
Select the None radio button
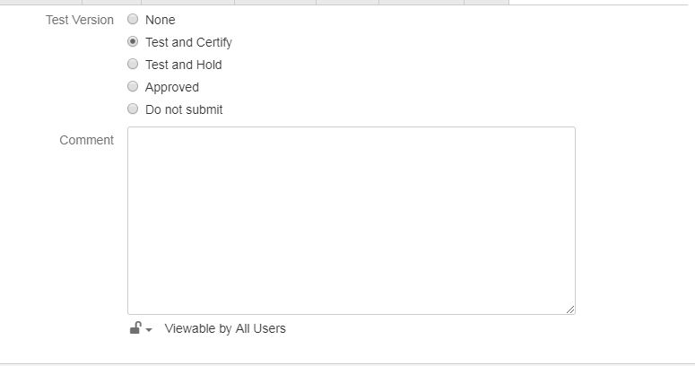[x=133, y=19]
